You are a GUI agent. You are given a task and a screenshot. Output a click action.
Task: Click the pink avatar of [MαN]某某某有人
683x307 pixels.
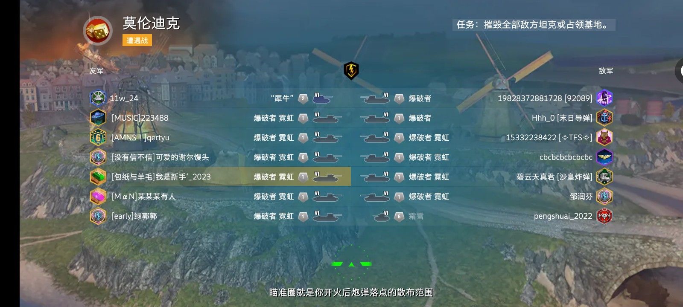[x=98, y=196]
